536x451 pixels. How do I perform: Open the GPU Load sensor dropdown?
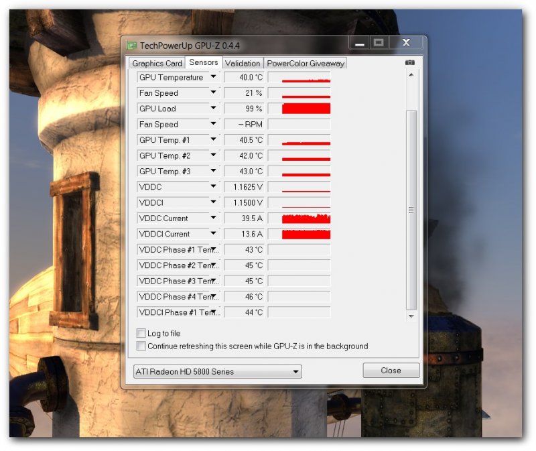click(x=213, y=109)
